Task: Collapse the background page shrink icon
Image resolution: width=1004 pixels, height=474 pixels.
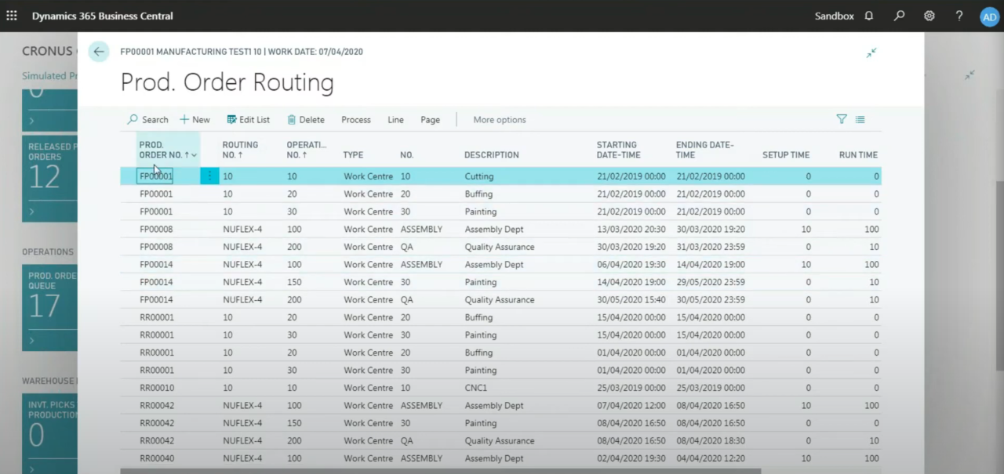Action: pyautogui.click(x=970, y=74)
